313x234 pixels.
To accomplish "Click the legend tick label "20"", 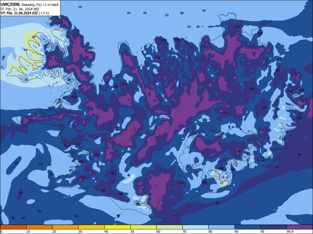I will (x=54, y=232).
